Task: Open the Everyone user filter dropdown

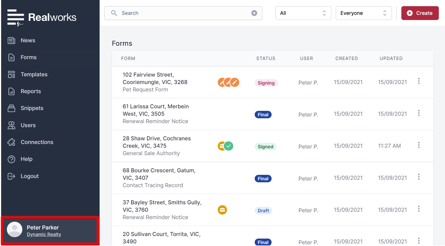Action: coord(364,13)
